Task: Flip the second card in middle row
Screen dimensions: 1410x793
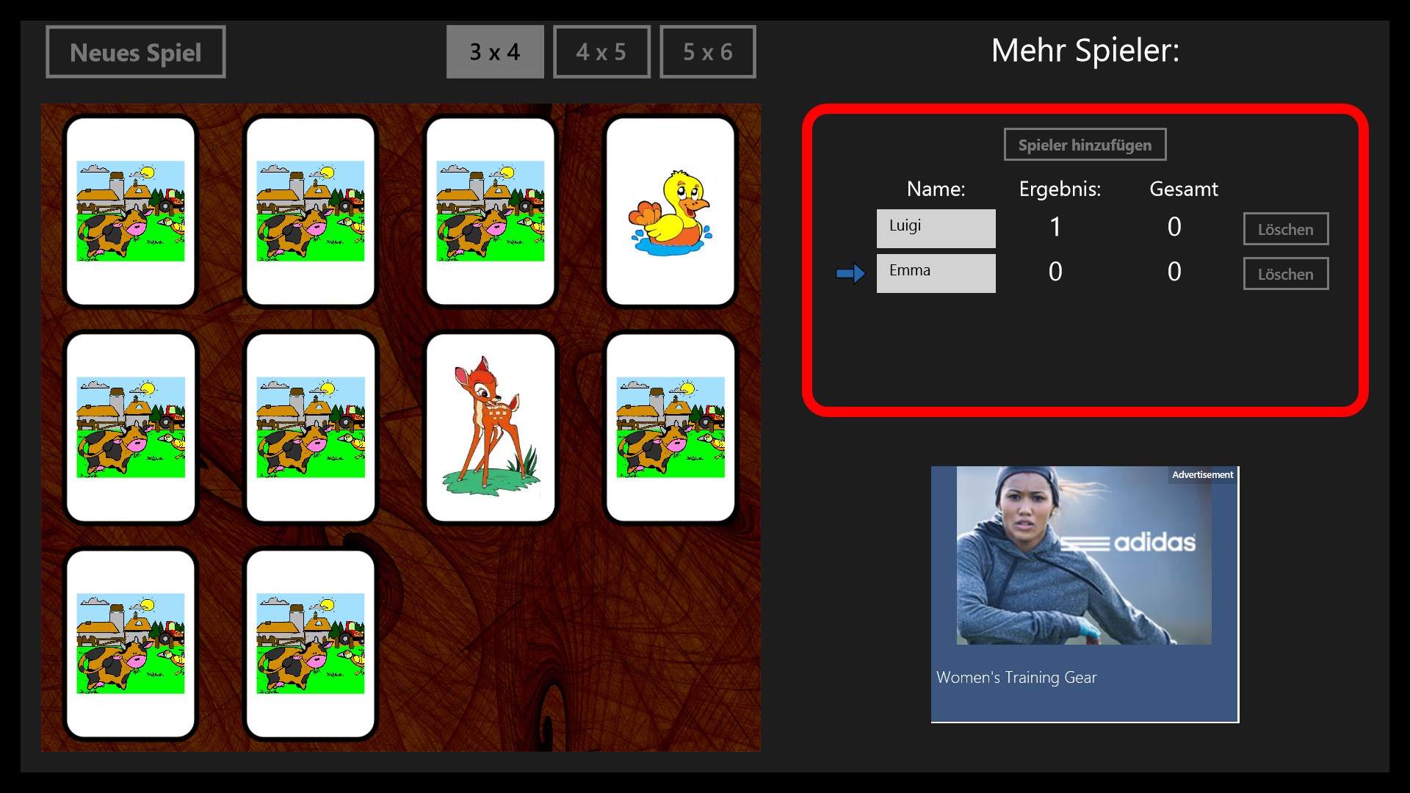Action: [311, 427]
